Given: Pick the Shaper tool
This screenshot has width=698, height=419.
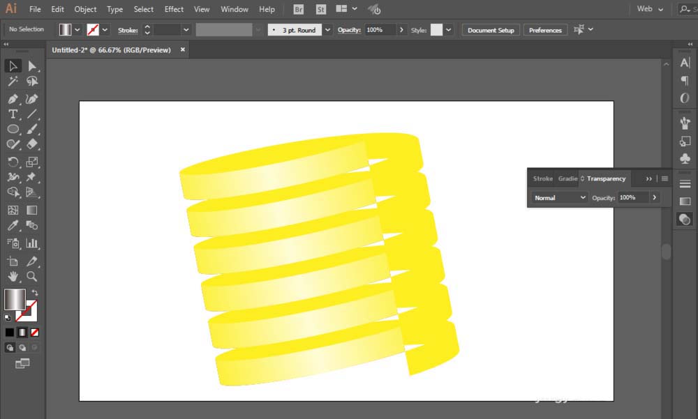Looking at the screenshot, I should [13, 144].
